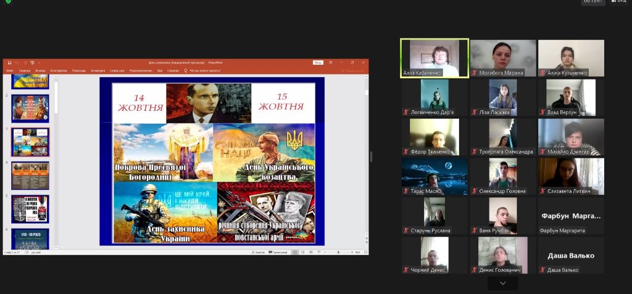The image size is (632, 294).
Task: Switch to Normal view icon in status bar
Action: pos(296,252)
